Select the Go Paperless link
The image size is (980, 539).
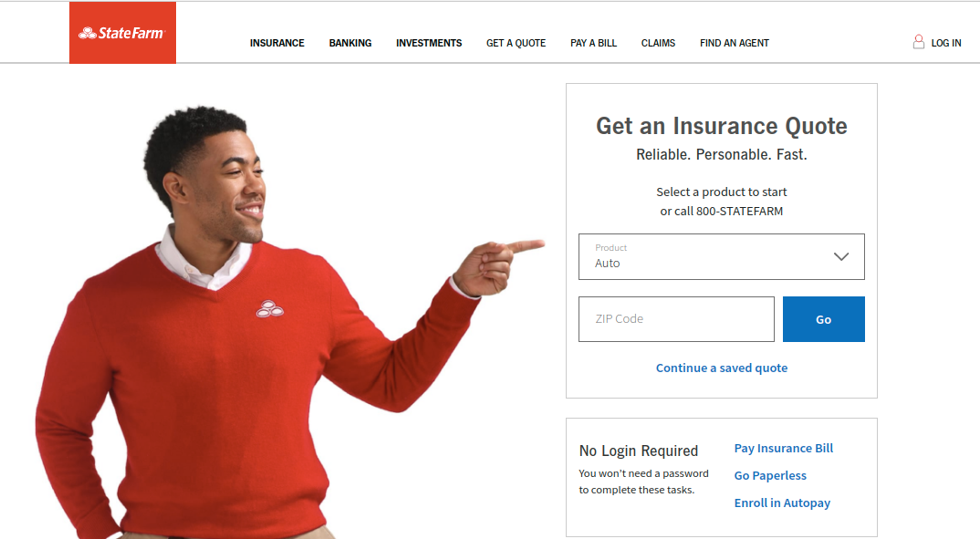(x=770, y=476)
